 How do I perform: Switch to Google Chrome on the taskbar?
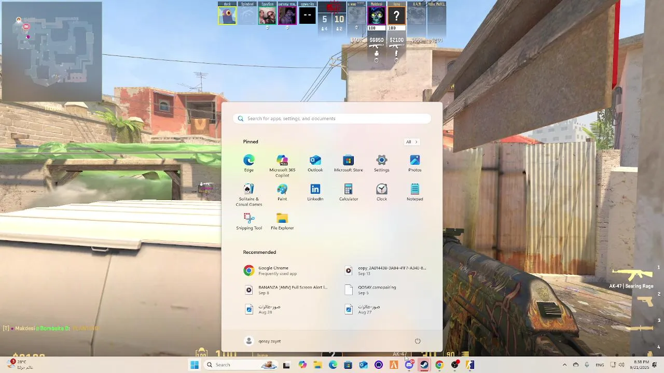coord(439,365)
